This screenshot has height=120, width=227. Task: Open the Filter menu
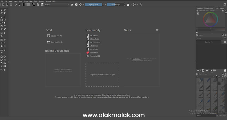pyautogui.click(x=31, y=1)
